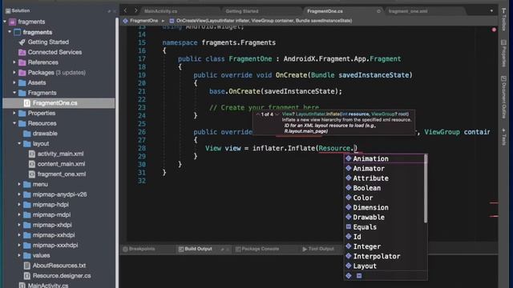Select the FragmentOne.cs editor tab
Viewport: 513px width, 288px height.
point(325,11)
